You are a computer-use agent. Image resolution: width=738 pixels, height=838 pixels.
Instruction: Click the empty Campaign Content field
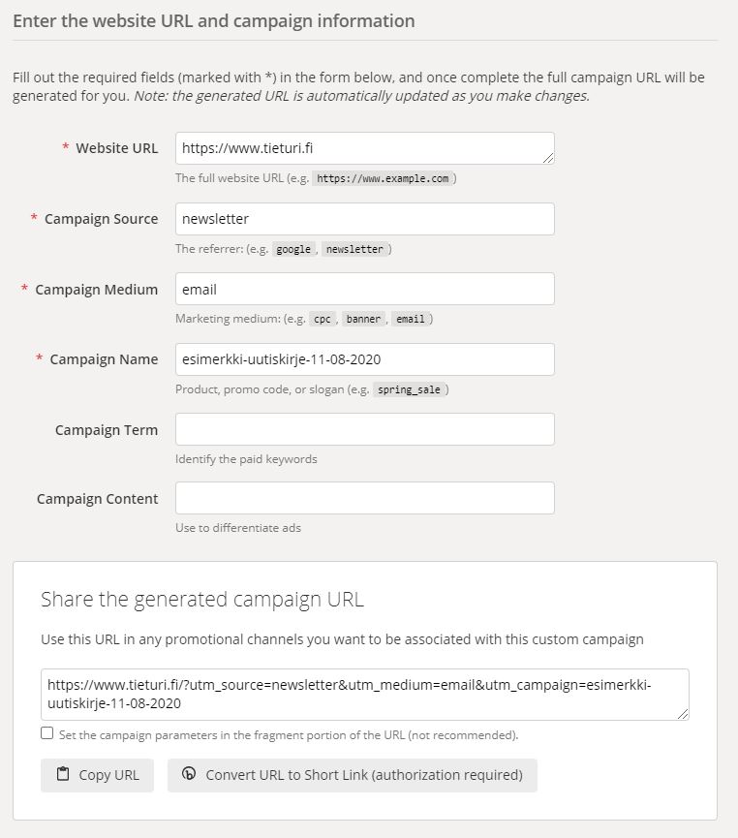pyautogui.click(x=364, y=498)
